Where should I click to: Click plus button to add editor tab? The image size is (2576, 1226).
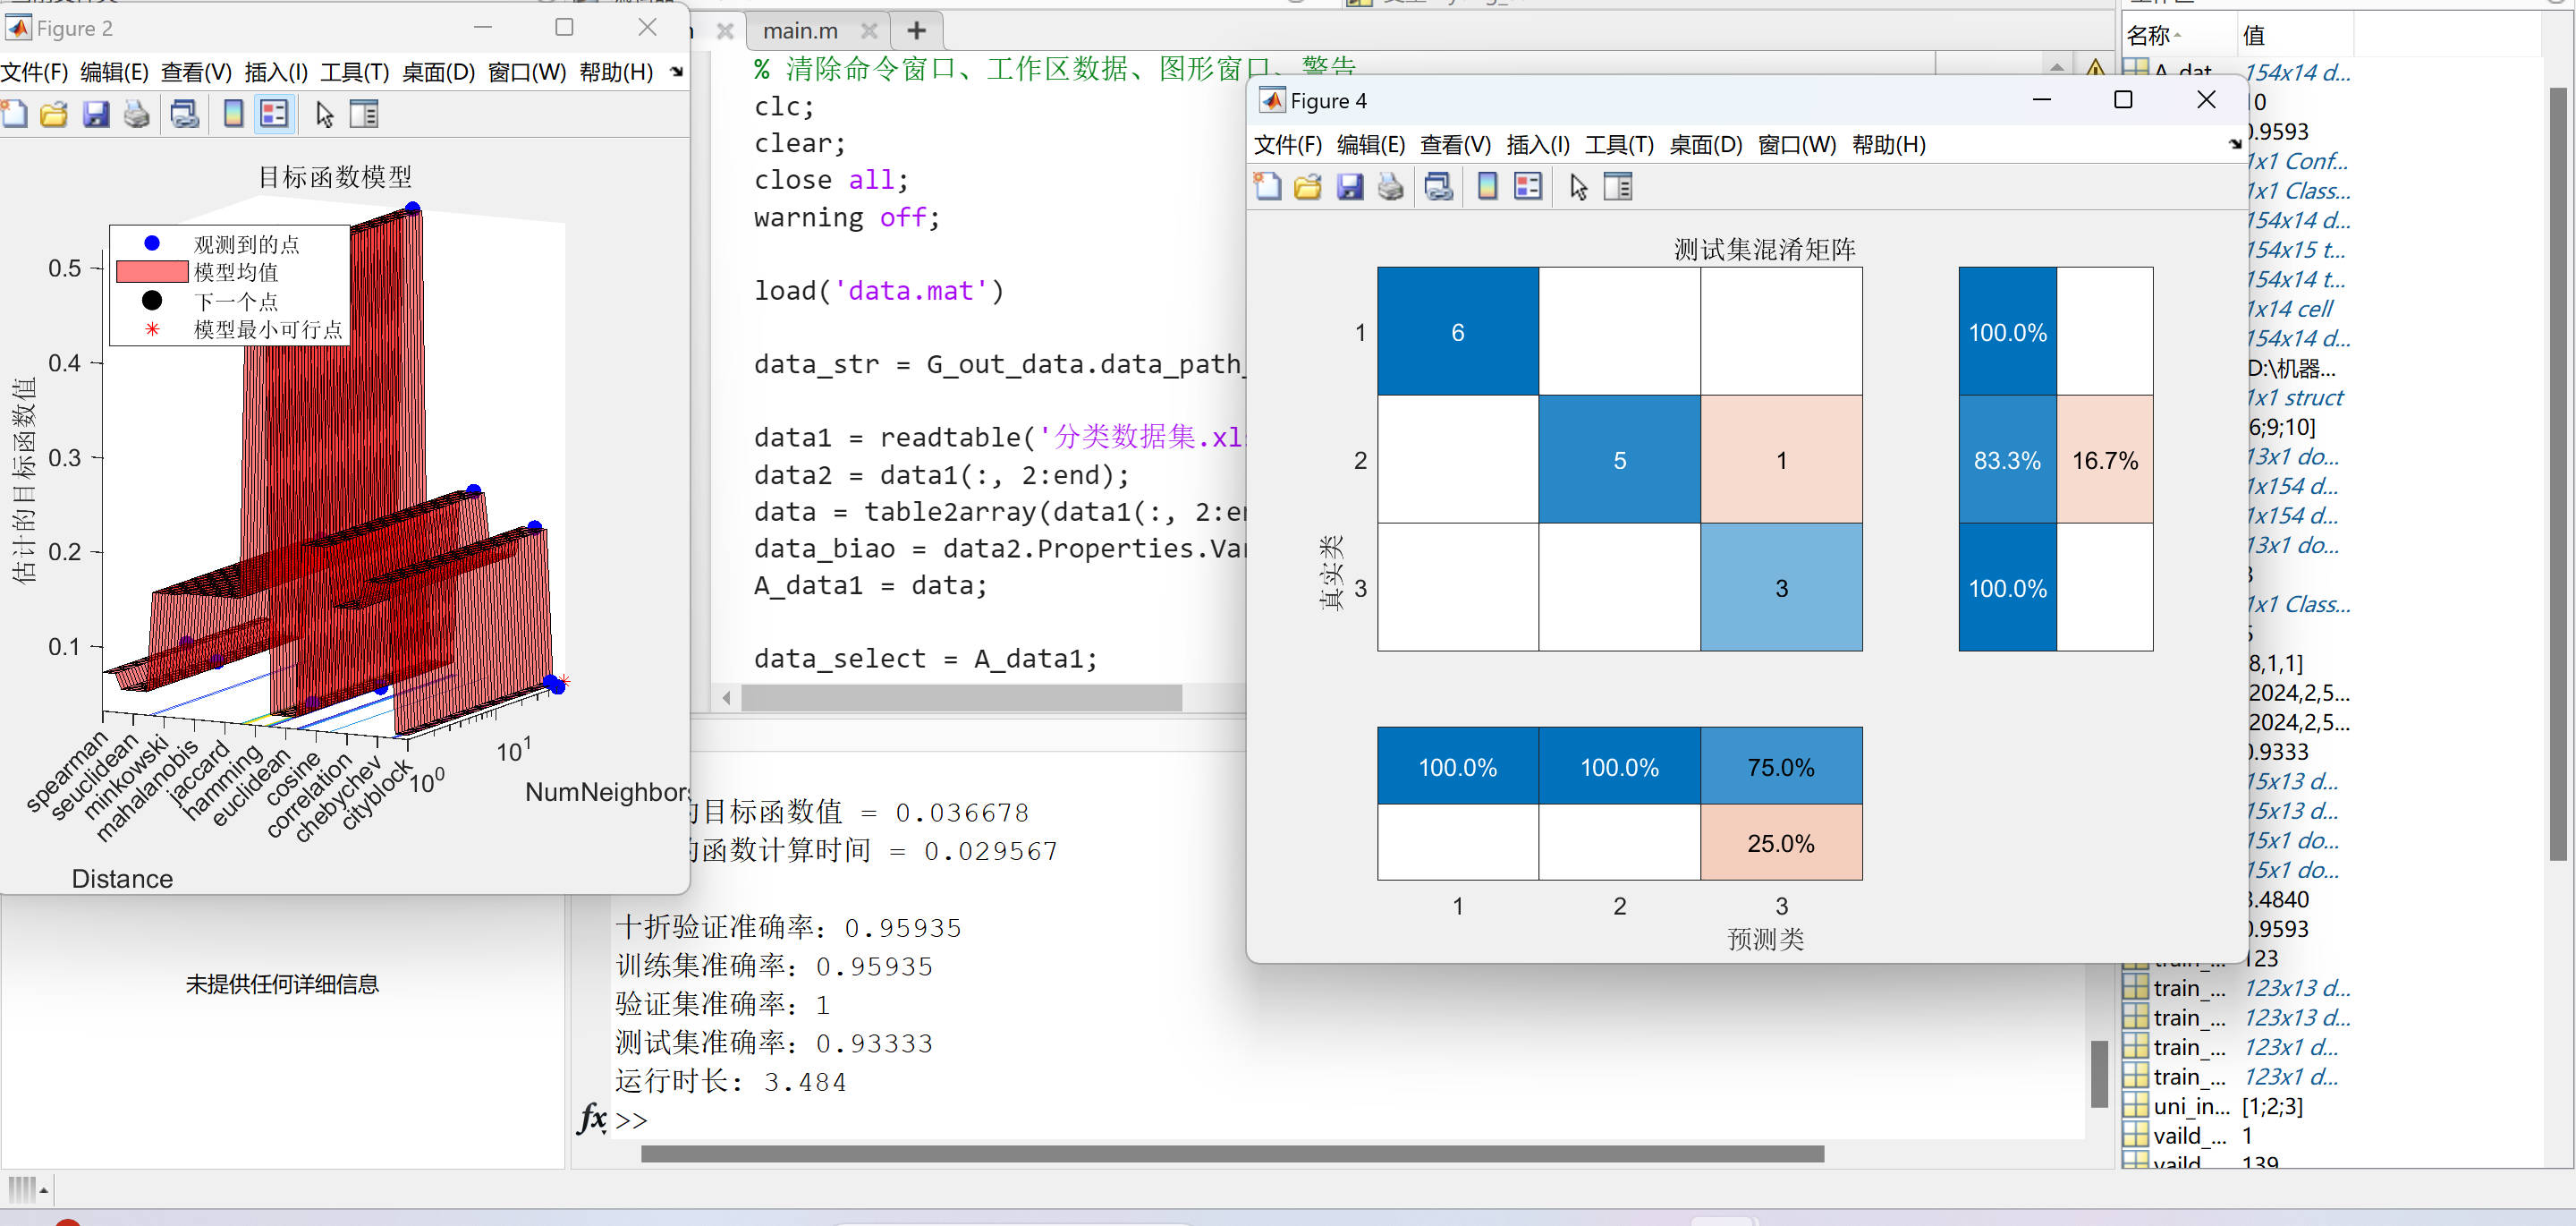pyautogui.click(x=916, y=31)
